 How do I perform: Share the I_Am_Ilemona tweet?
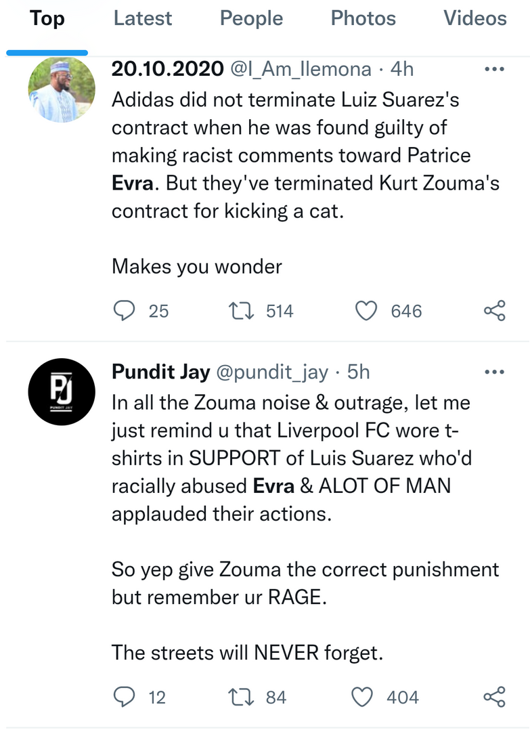point(494,311)
